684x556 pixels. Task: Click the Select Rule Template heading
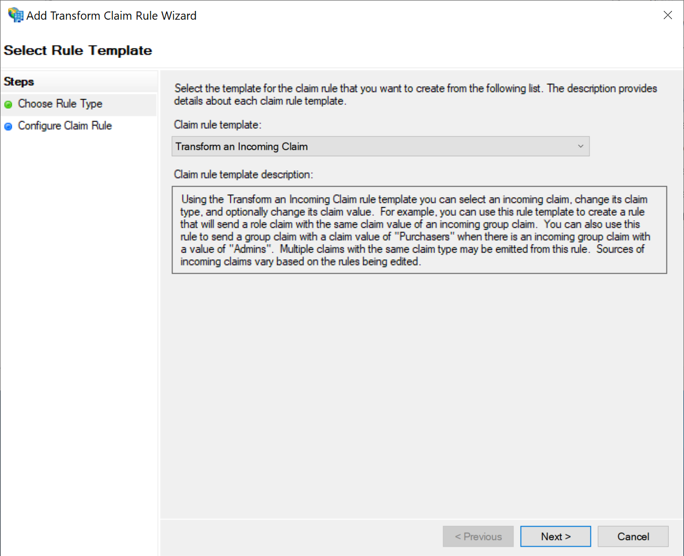tap(78, 50)
